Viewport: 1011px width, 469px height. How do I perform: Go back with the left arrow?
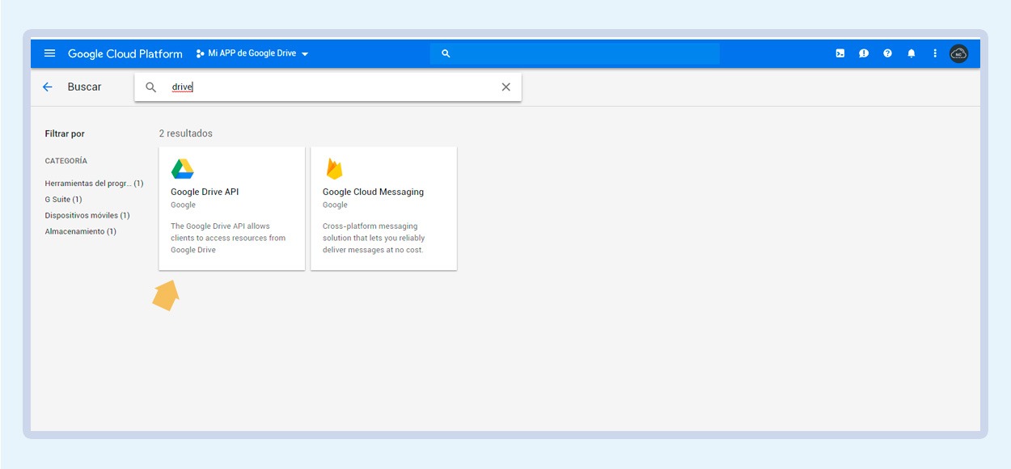coord(48,87)
